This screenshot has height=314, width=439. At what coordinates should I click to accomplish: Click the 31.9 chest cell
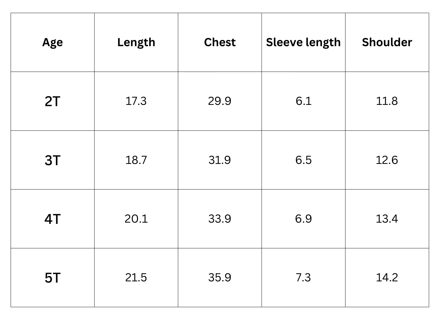[x=219, y=160]
